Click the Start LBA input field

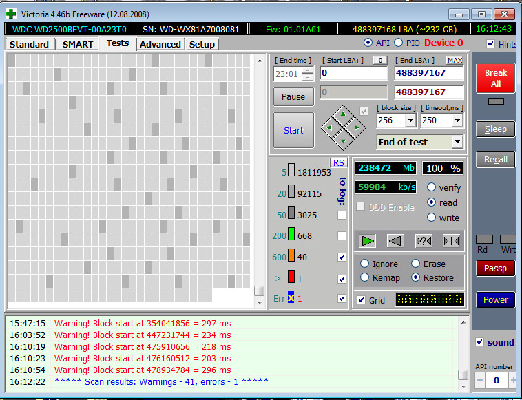(x=353, y=73)
